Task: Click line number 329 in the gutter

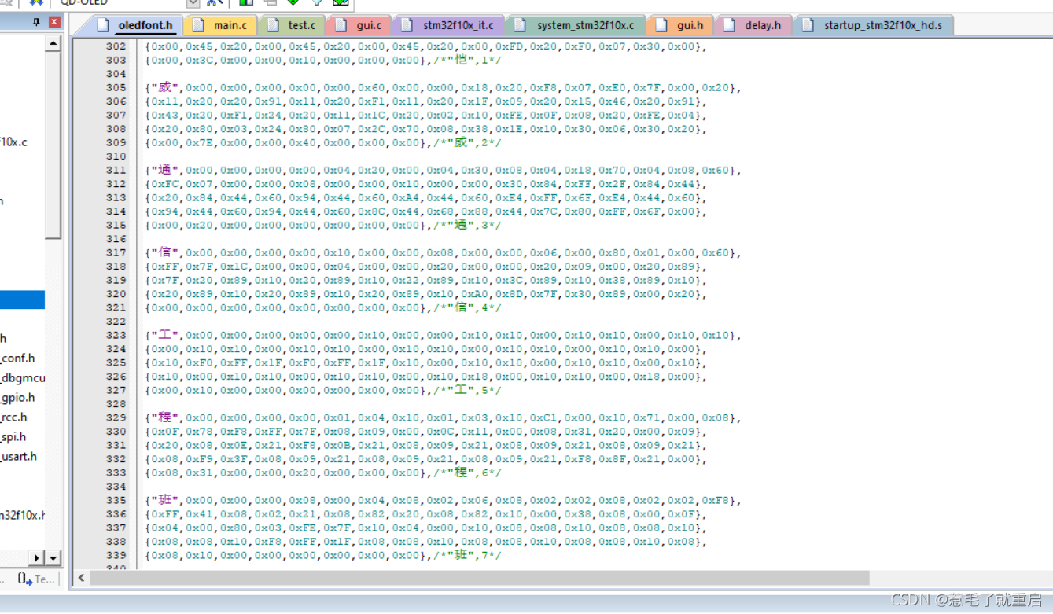Action: pyautogui.click(x=116, y=417)
